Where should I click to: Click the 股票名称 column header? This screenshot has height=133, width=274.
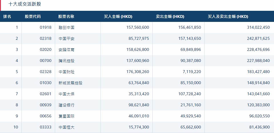pyautogui.click(x=66, y=16)
